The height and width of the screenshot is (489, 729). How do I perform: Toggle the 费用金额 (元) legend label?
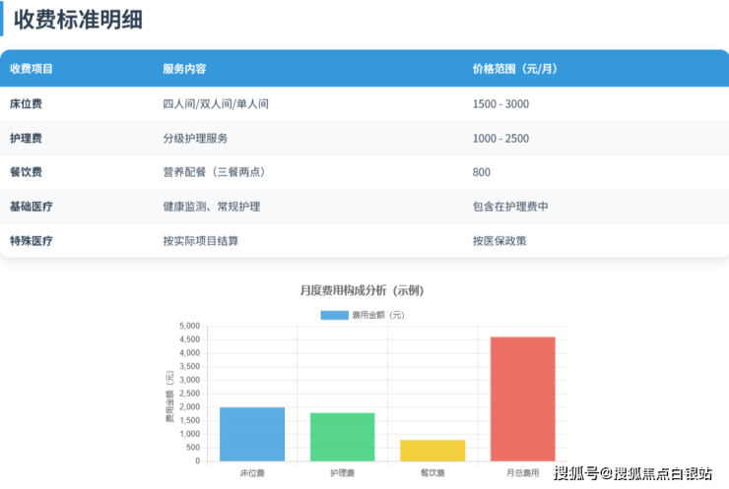pyautogui.click(x=378, y=315)
